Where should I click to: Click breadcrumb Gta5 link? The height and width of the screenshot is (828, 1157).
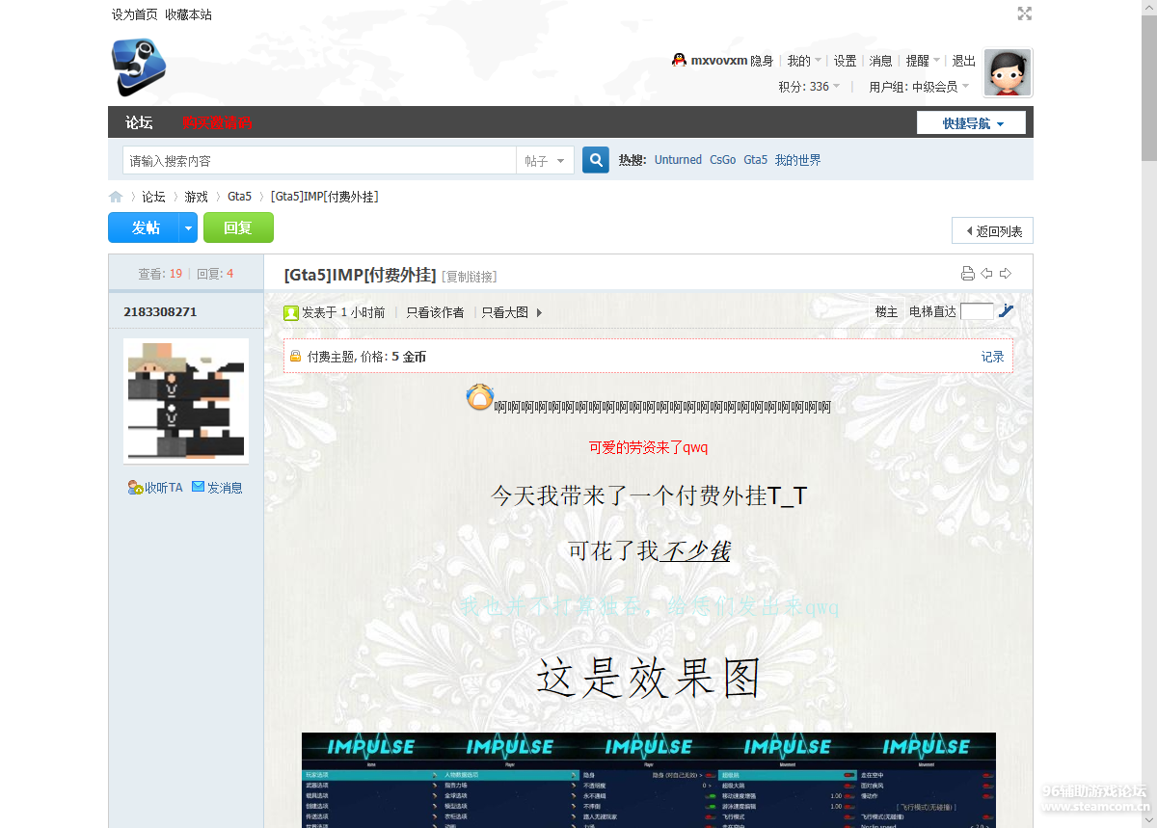tap(239, 197)
